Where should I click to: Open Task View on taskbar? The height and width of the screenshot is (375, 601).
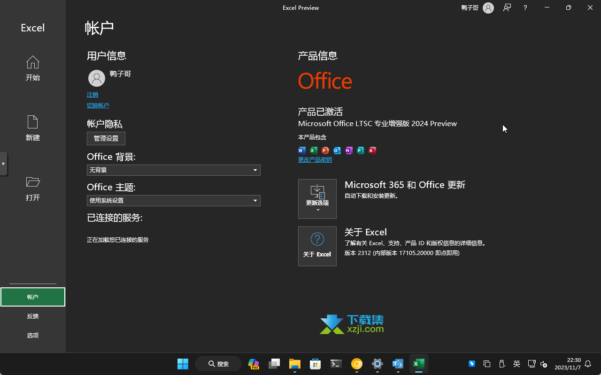coord(274,364)
